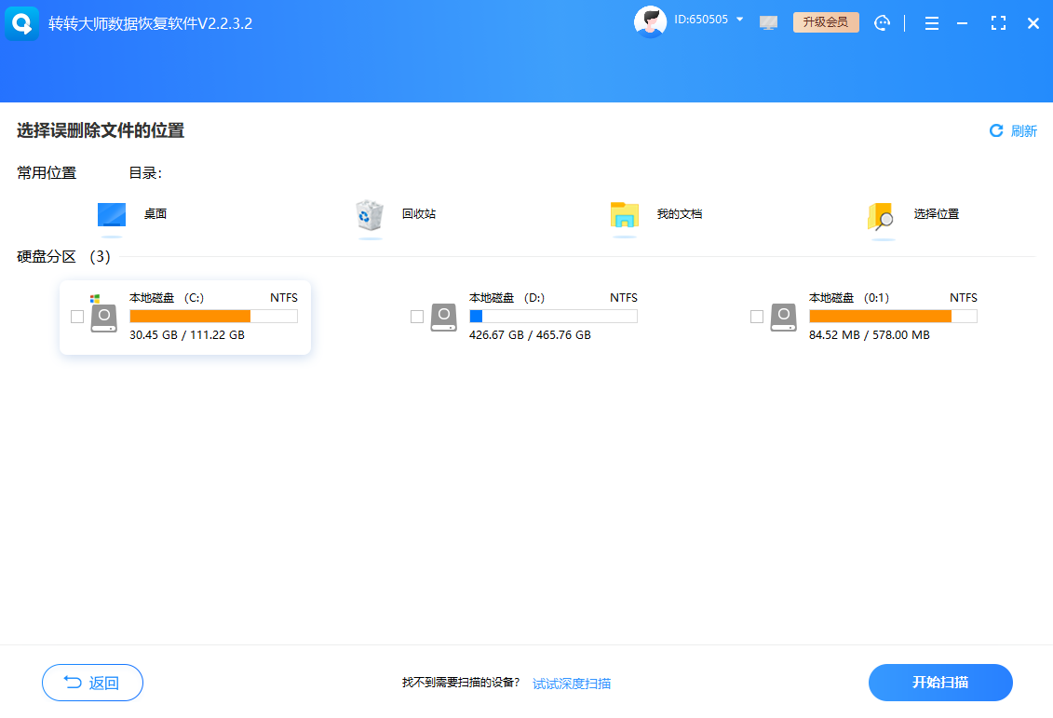Click the 选择误删除文件的位置 heading

point(100,130)
